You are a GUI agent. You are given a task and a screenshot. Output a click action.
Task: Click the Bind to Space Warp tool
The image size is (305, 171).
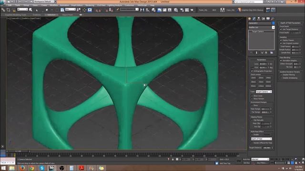14,9
